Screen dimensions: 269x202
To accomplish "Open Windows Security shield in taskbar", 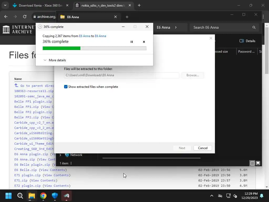I will [x=55, y=196].
